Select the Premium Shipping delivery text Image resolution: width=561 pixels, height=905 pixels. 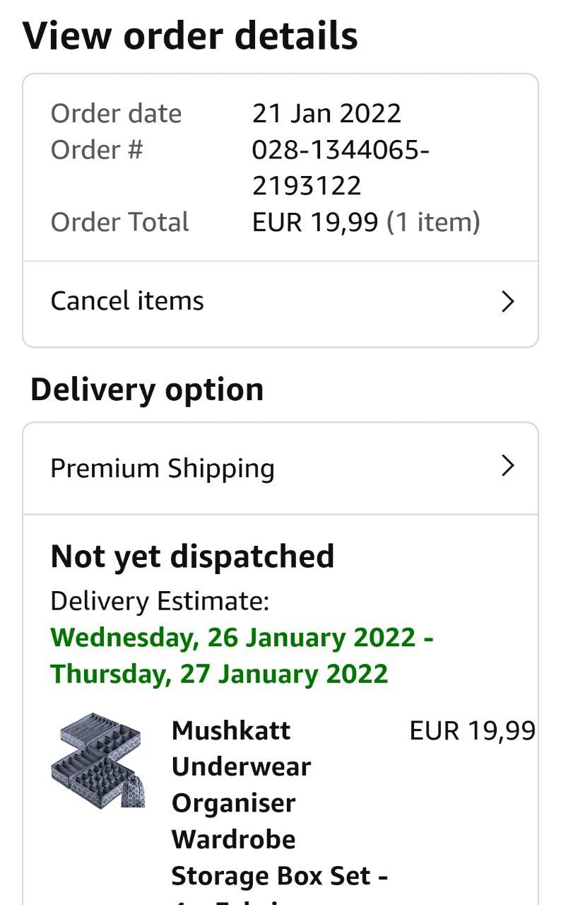click(163, 468)
